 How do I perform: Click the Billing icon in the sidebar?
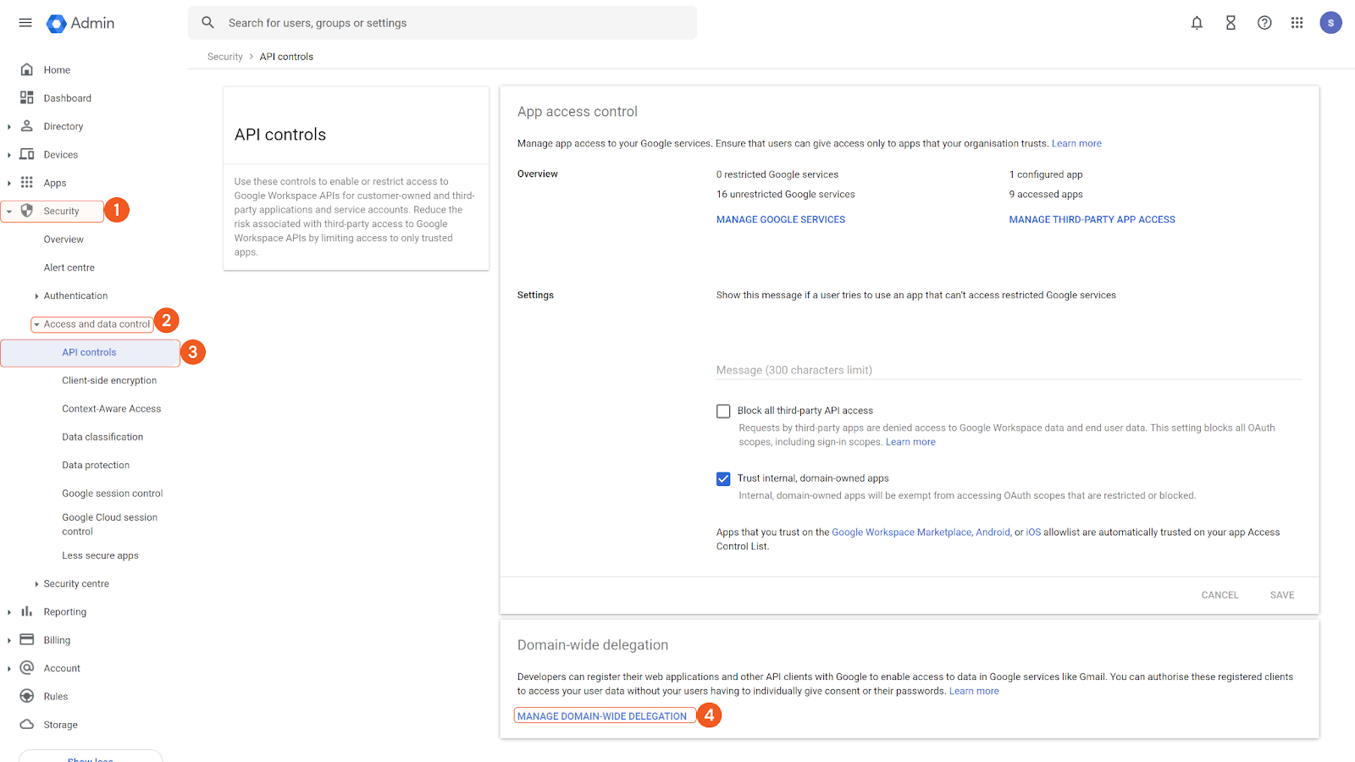click(x=27, y=639)
